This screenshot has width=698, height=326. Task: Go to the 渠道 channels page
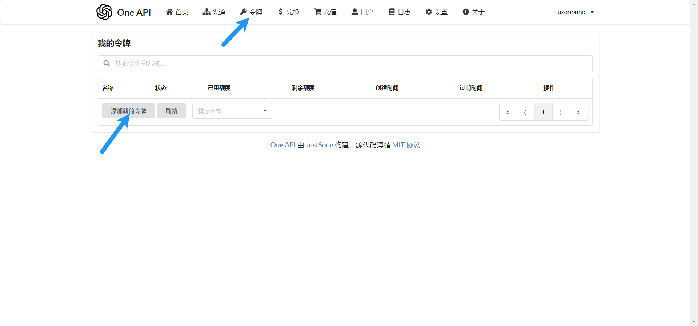(214, 12)
